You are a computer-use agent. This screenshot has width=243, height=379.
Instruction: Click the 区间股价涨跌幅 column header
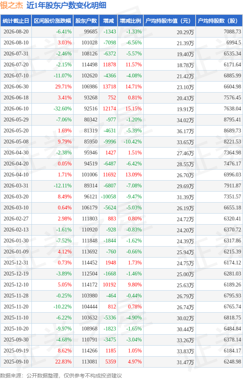(x=52, y=21)
